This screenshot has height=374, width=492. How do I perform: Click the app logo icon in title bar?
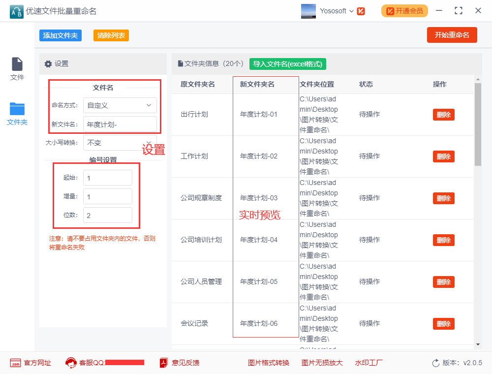point(16,12)
